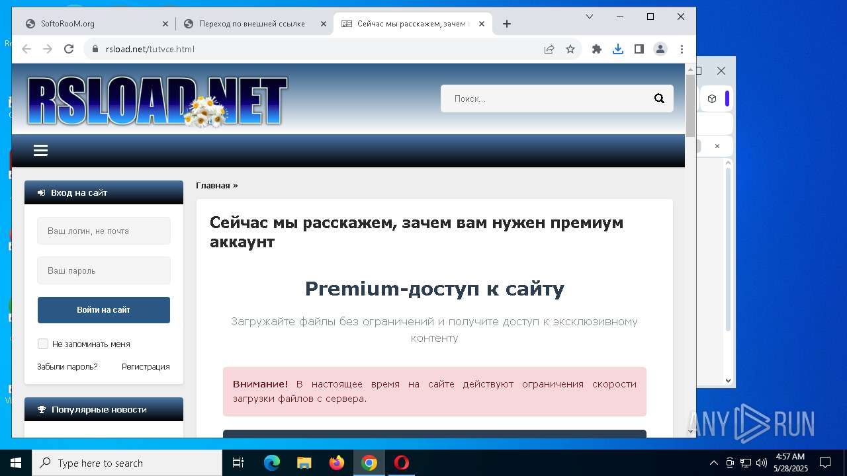Viewport: 847px width, 476px height.
Task: Open Opera from the taskbar
Action: (401, 463)
